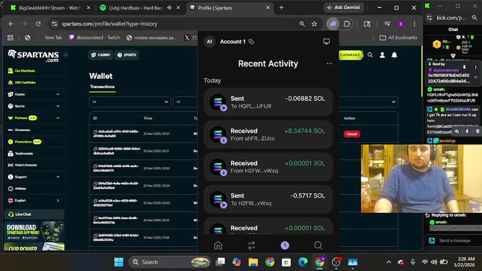This screenshot has width=482, height=271.
Task: Open File Explorer from taskbar
Action: point(253,262)
